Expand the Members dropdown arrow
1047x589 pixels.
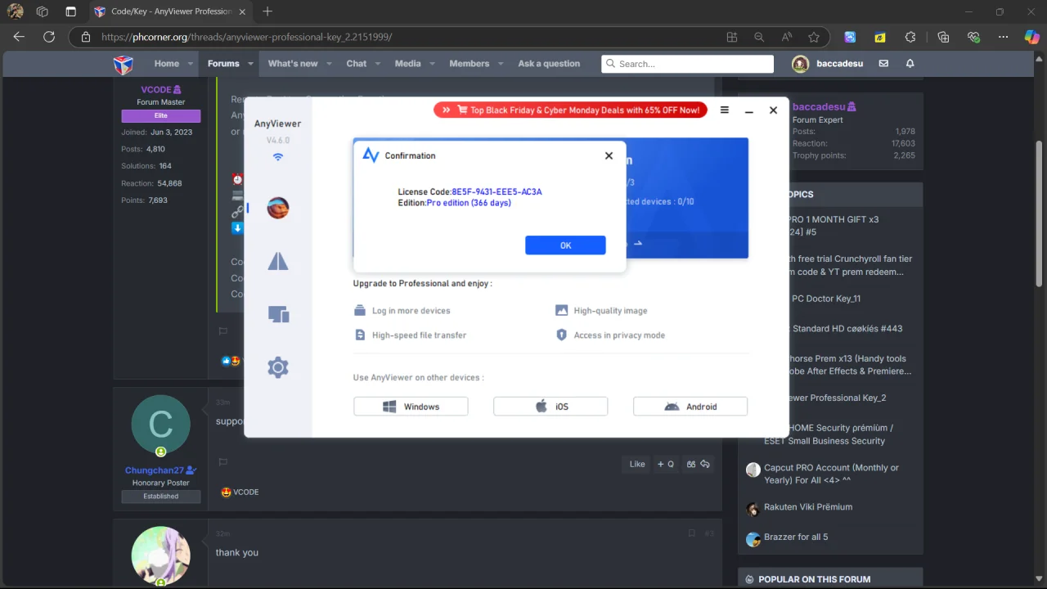[x=501, y=64]
